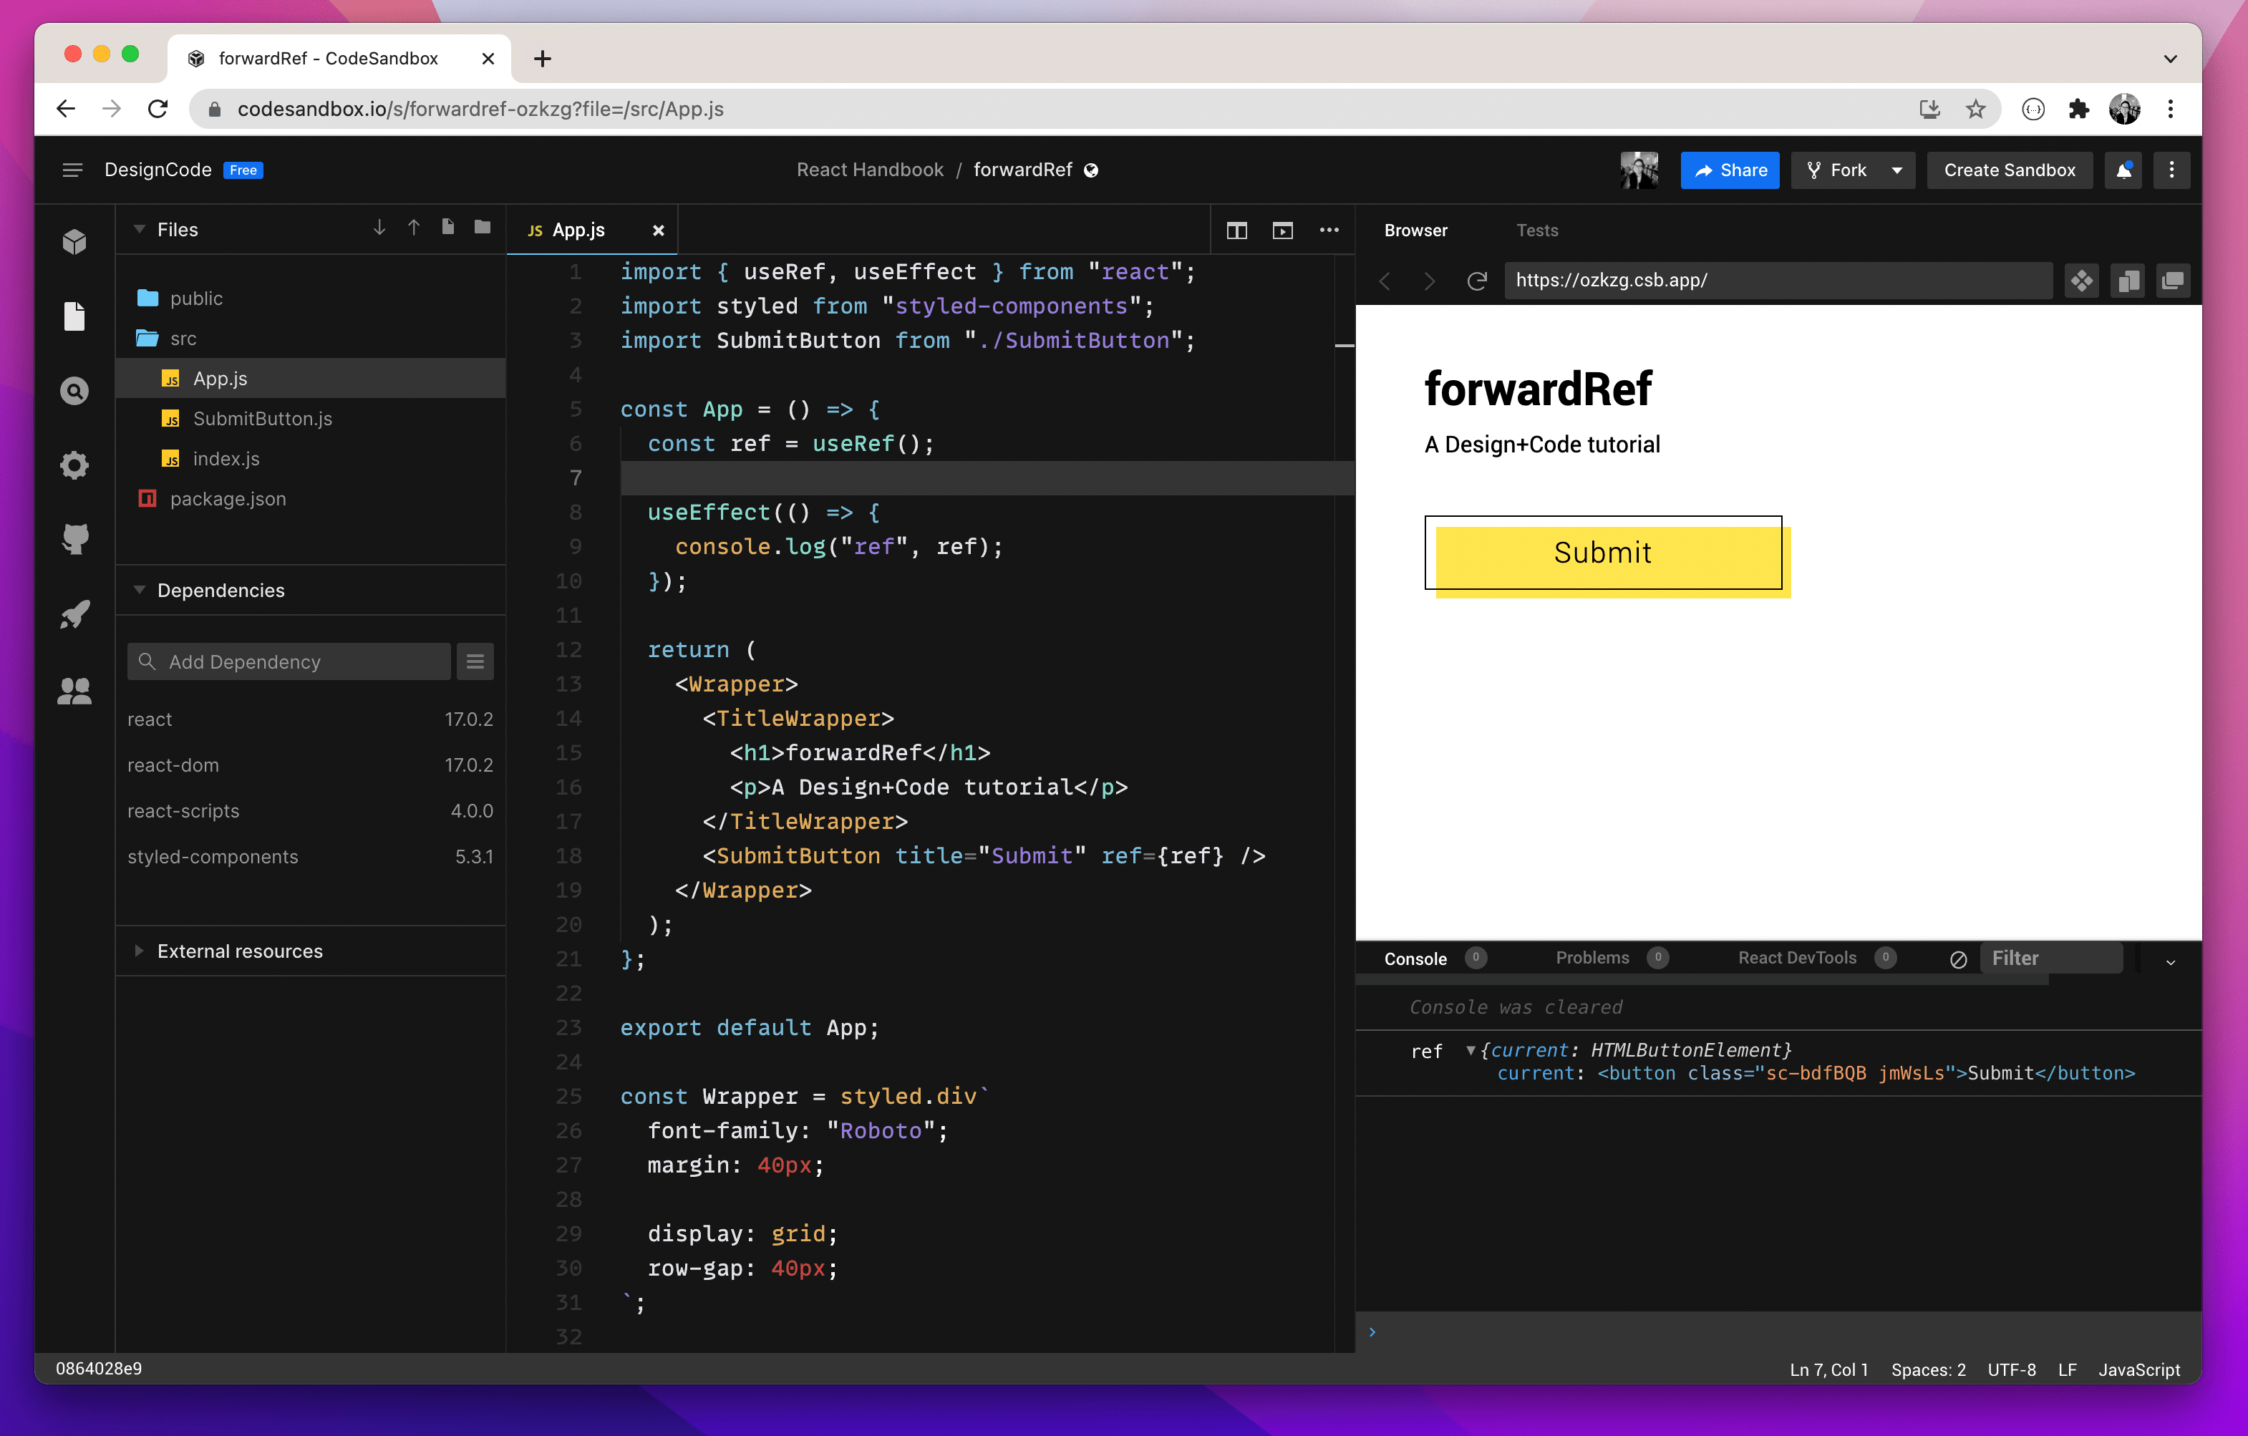Click the new file icon in Files header
The height and width of the screenshot is (1436, 2248).
tap(448, 228)
